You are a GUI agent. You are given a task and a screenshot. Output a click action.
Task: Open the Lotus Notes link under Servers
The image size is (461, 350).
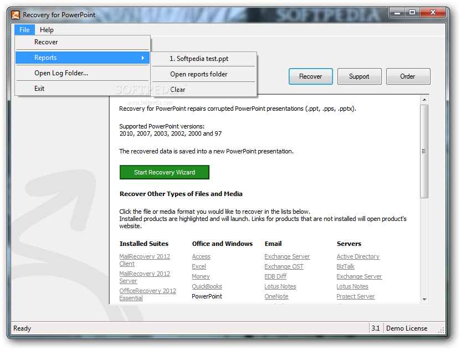pos(352,286)
